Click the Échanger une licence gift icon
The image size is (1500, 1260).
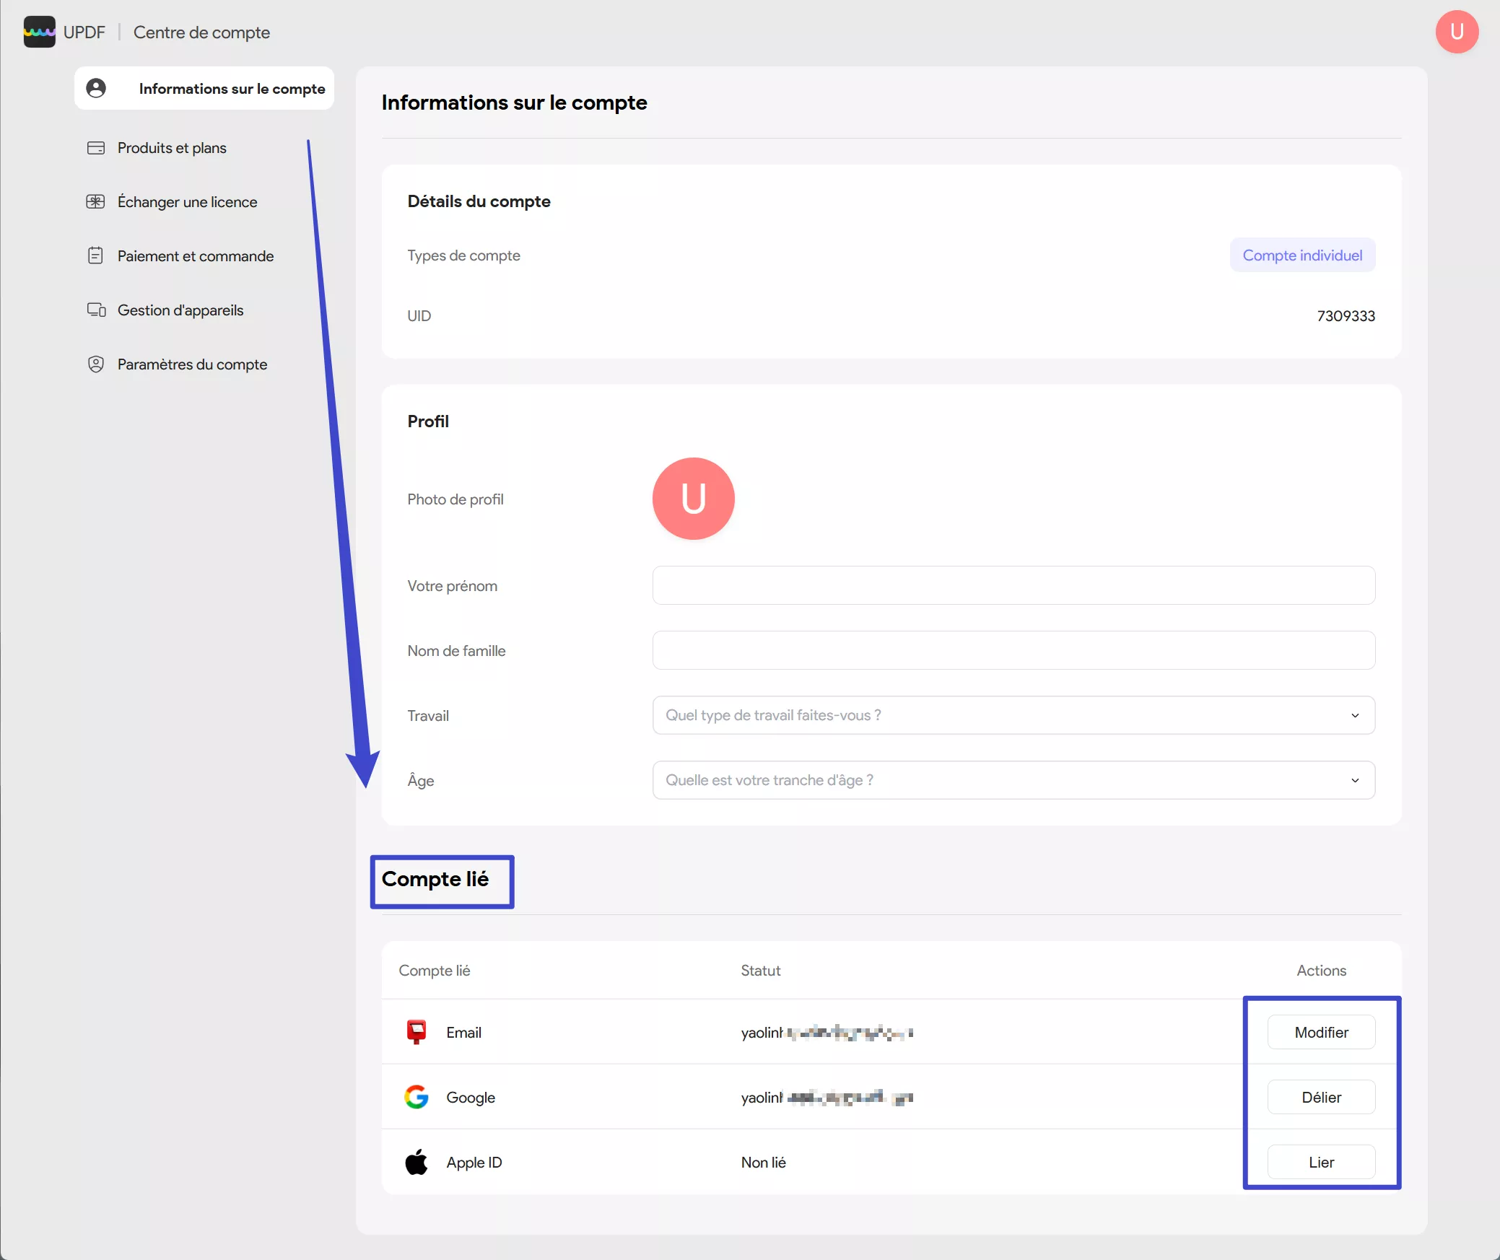point(96,202)
